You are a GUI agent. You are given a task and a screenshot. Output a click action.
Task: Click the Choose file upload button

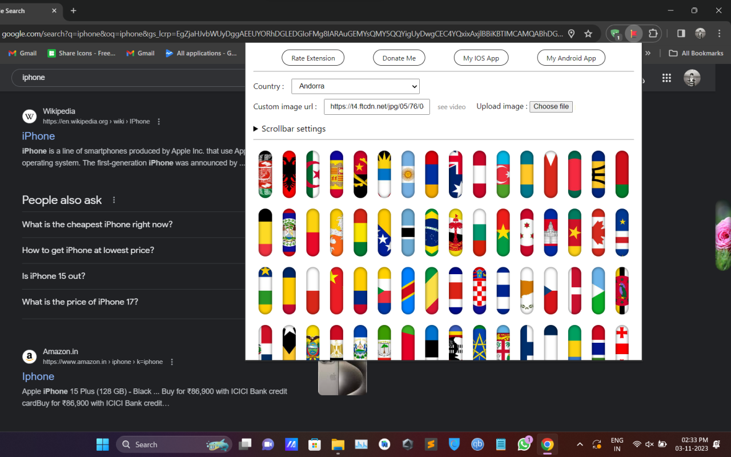551,107
